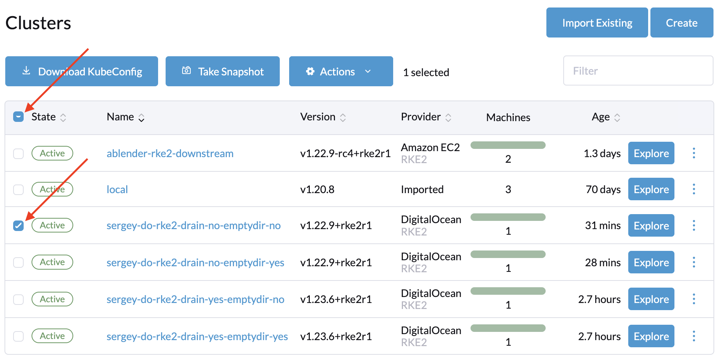Viewport: 718px width, 360px height.
Task: Click Take Snapshot button
Action: (x=223, y=71)
